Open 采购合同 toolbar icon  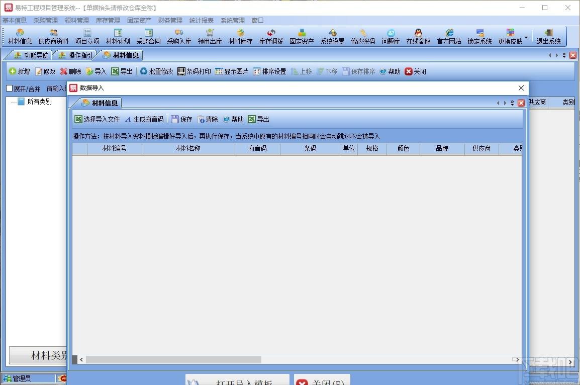tap(149, 37)
